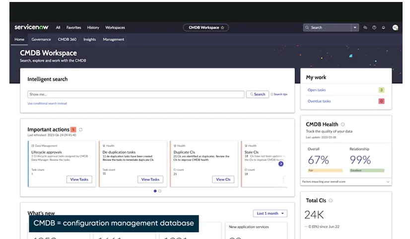Refresh the Important actions list
The image size is (410, 239).
[81, 130]
